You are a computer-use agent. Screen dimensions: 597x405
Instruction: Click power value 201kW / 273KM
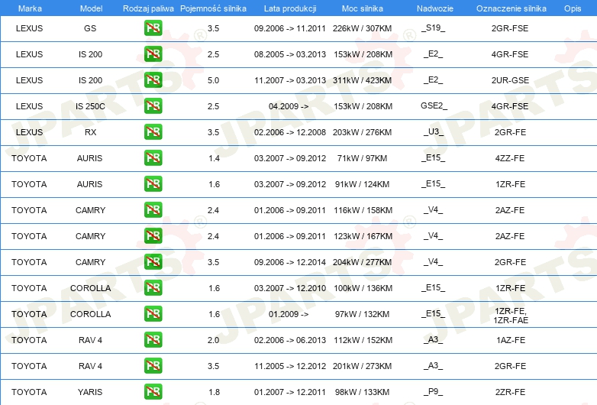(362, 366)
